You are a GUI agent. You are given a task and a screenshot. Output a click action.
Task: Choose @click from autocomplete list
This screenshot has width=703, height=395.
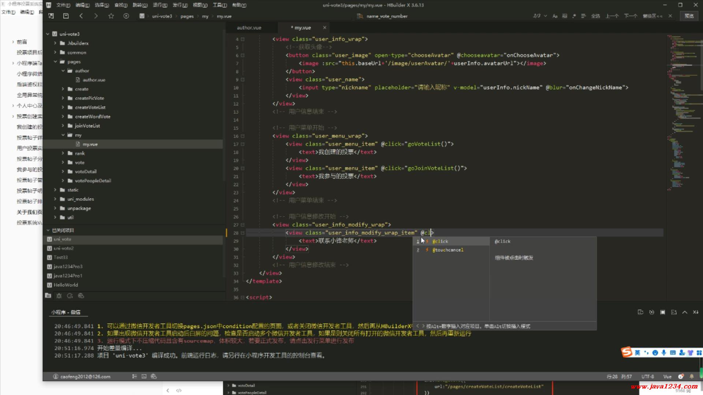pos(451,241)
